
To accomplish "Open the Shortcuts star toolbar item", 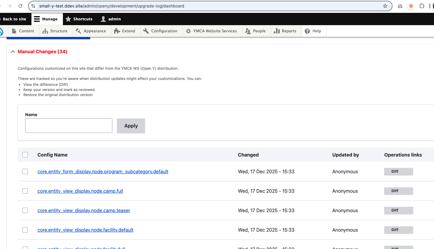I will pyautogui.click(x=79, y=19).
